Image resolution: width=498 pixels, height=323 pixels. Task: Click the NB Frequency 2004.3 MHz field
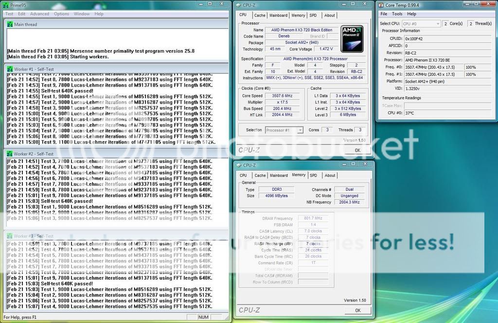tap(349, 202)
